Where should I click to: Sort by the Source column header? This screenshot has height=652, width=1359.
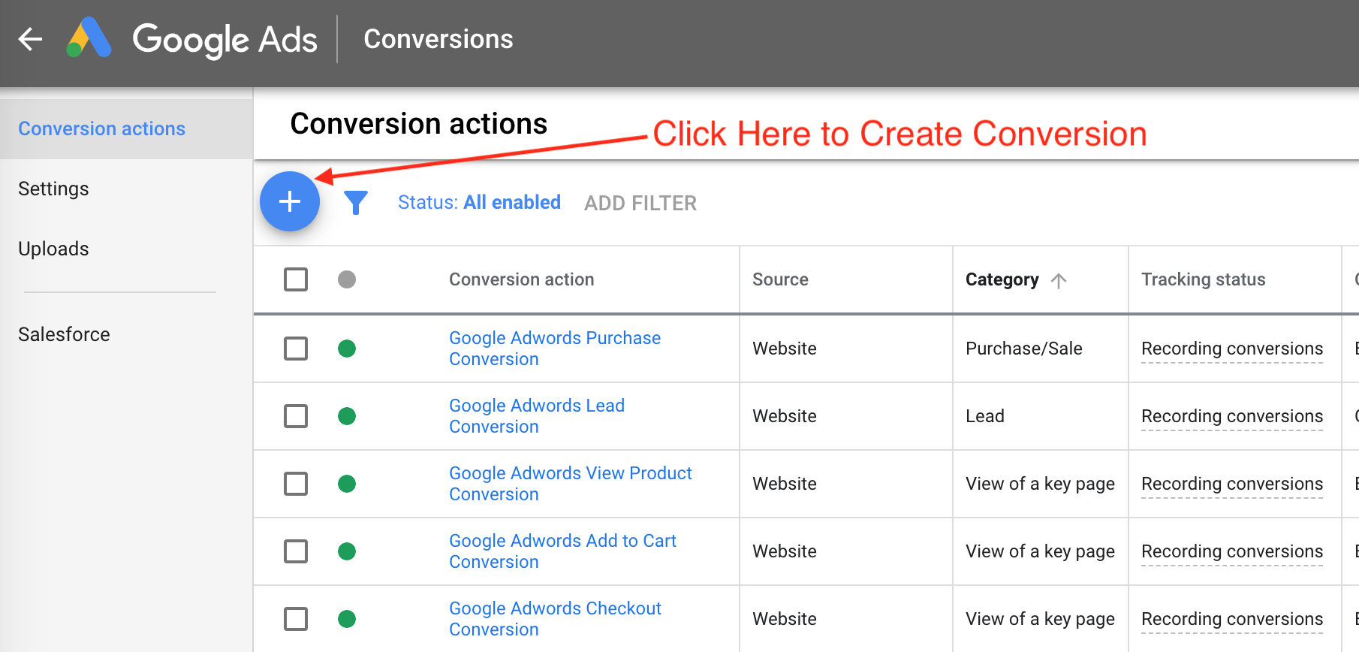pos(780,279)
